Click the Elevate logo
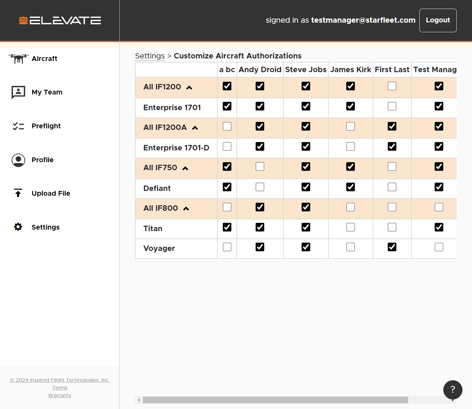The height and width of the screenshot is (409, 472). [x=60, y=20]
